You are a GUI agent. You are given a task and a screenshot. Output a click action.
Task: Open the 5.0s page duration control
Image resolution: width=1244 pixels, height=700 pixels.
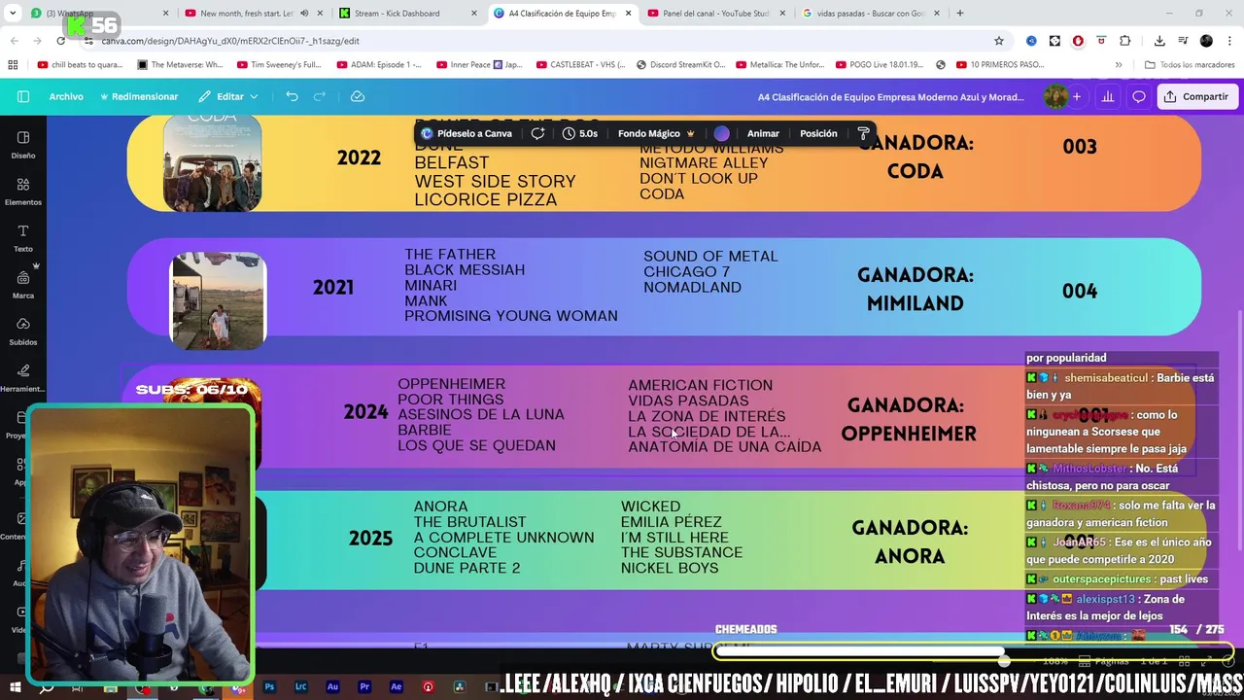click(580, 133)
